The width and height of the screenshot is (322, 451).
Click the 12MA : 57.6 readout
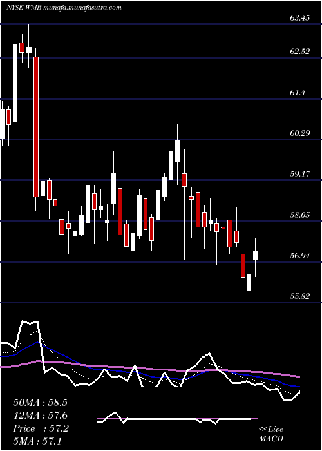pos(40,416)
